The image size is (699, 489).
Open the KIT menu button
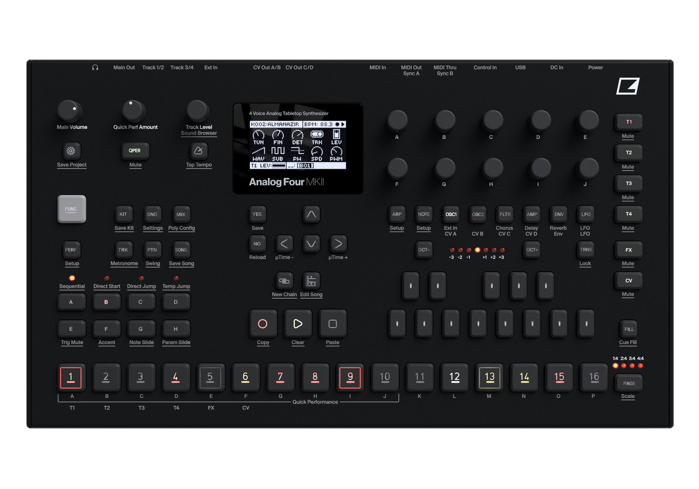(x=123, y=214)
